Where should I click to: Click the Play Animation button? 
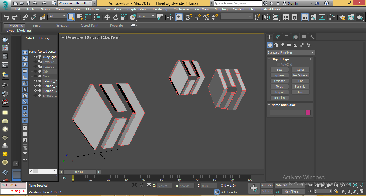[323, 185]
